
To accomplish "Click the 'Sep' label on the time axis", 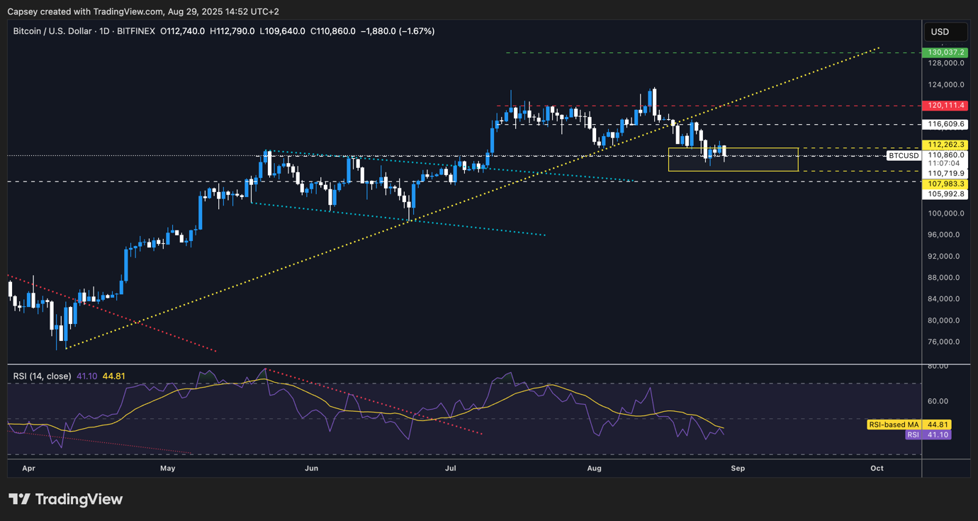I will point(737,469).
